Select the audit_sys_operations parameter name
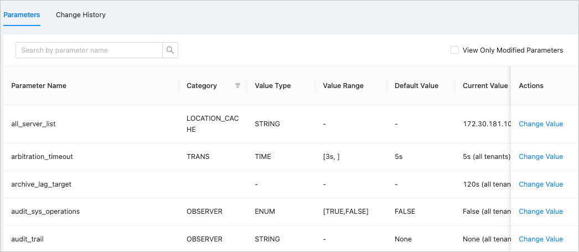 [45, 212]
